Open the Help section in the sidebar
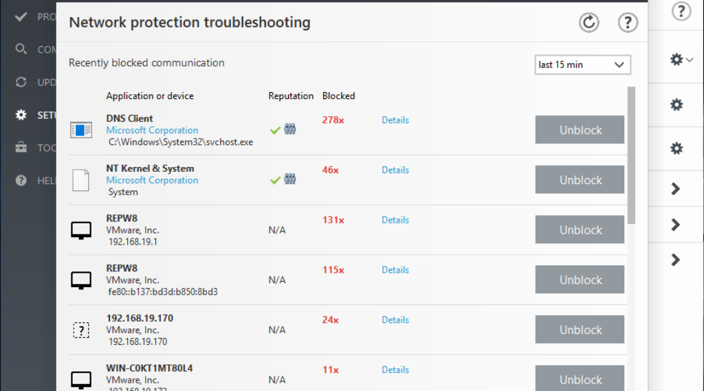The width and height of the screenshot is (704, 391). pos(21,181)
